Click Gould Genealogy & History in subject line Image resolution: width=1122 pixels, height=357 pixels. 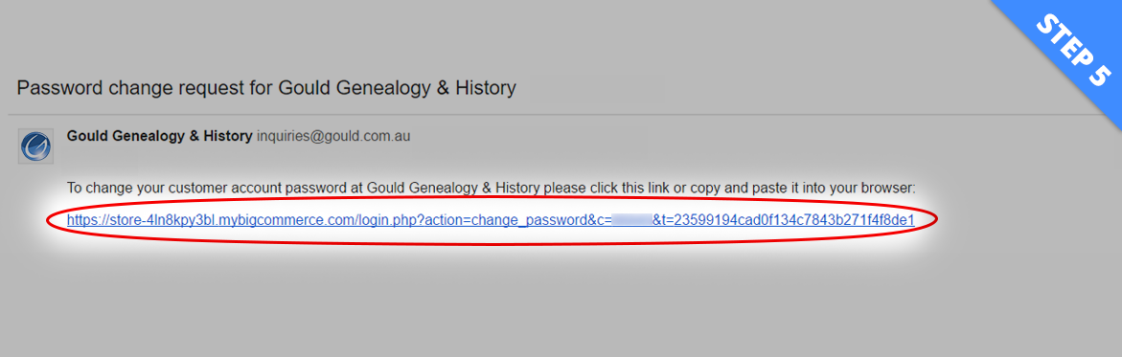click(x=397, y=88)
